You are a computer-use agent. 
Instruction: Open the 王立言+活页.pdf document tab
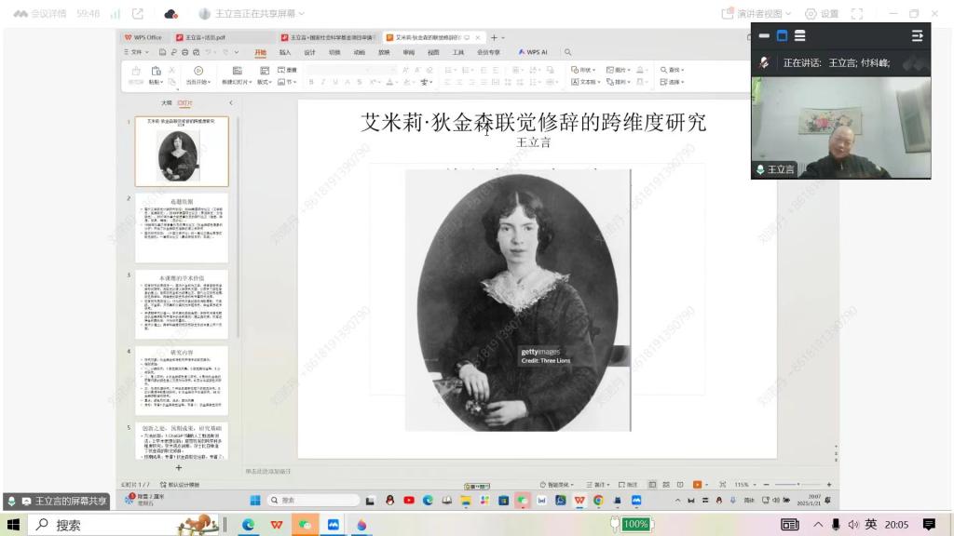point(205,37)
